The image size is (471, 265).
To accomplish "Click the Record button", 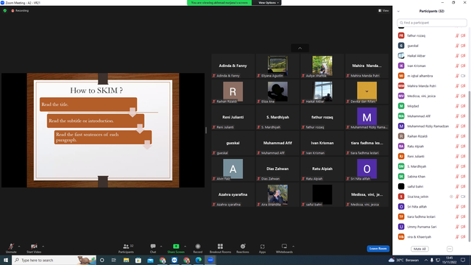I will (x=198, y=248).
